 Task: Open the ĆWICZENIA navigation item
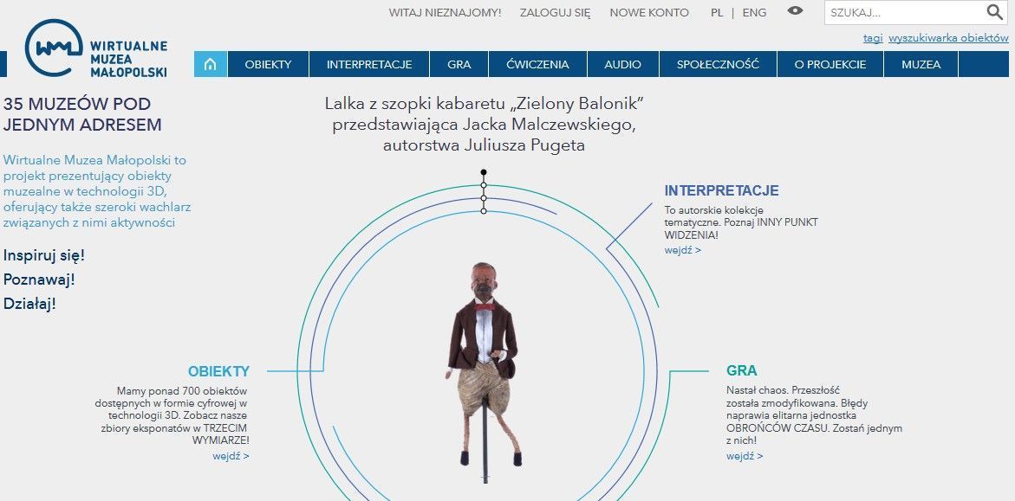pos(538,64)
